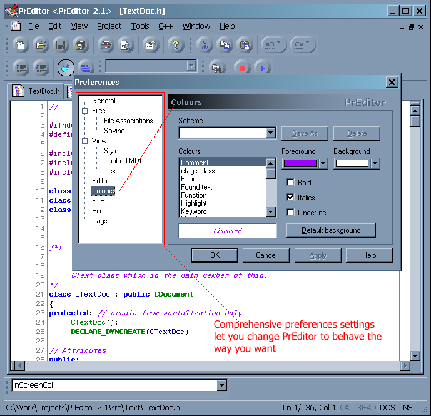
Task: Click the Delete scheme button
Action: 357,133
